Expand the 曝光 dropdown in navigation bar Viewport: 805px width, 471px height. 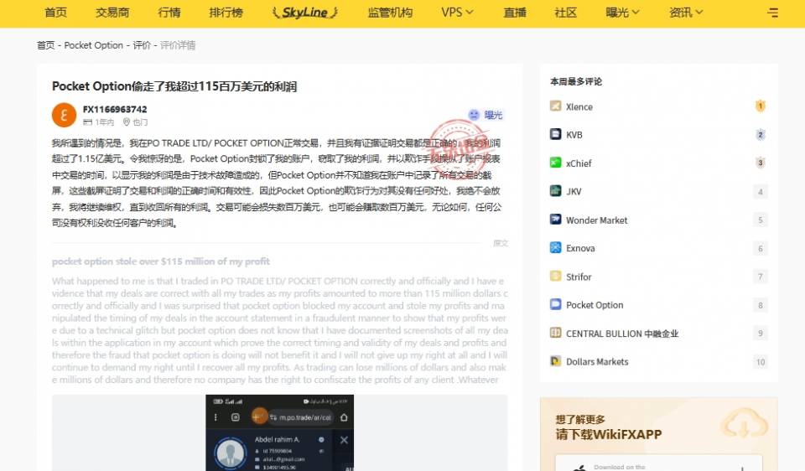622,13
